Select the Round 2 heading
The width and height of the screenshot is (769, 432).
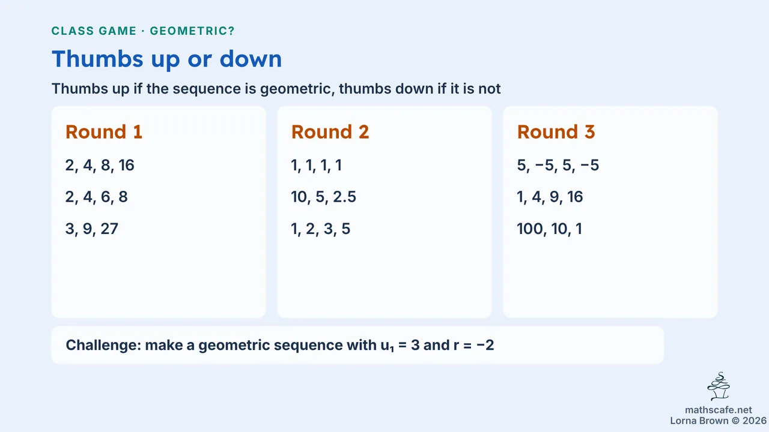[x=330, y=132]
